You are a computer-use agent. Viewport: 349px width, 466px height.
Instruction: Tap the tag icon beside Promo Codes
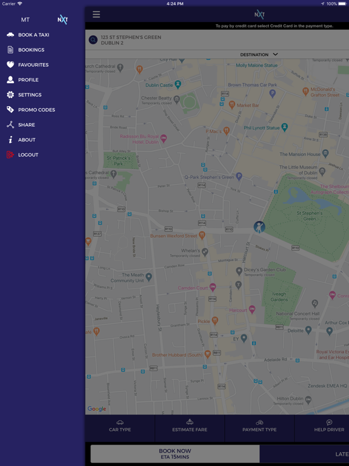pos(10,110)
